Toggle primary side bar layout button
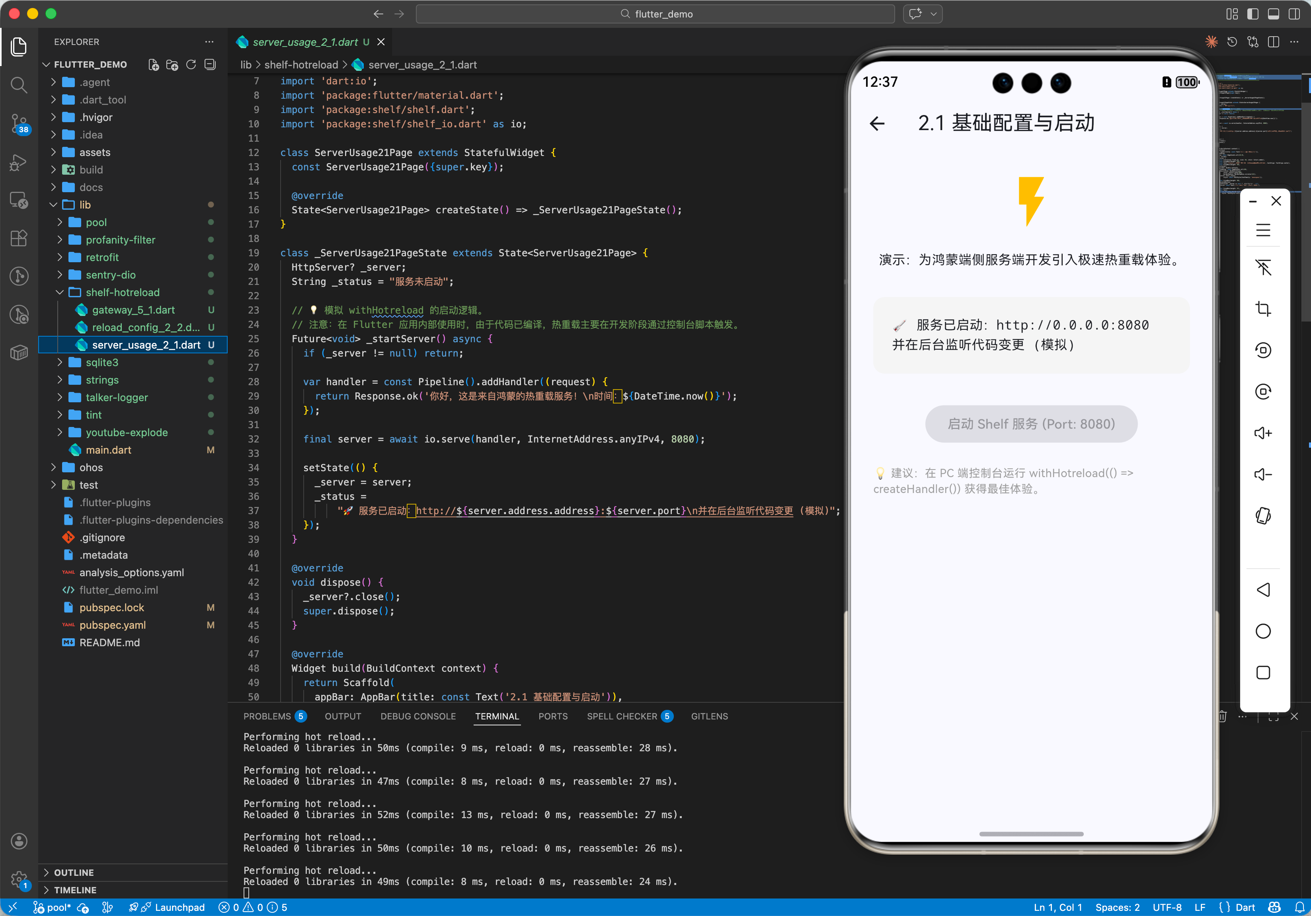The height and width of the screenshot is (916, 1311). click(1253, 14)
